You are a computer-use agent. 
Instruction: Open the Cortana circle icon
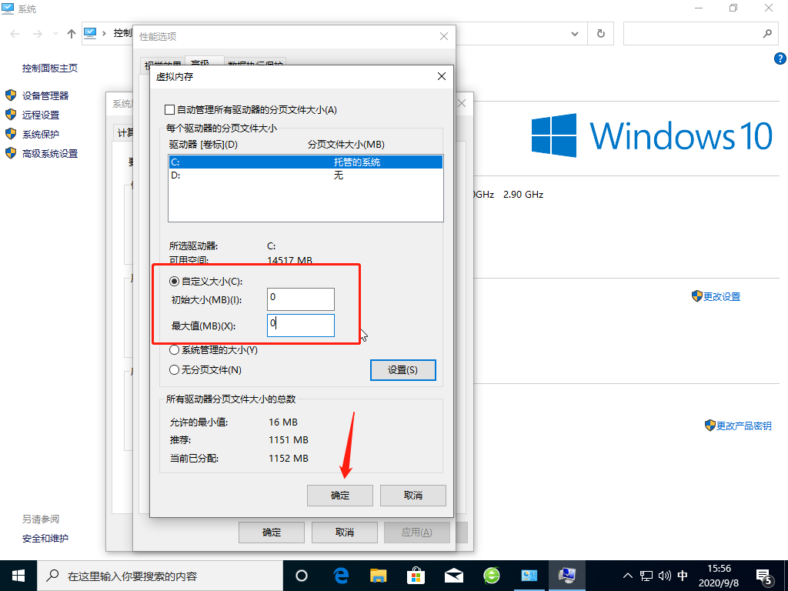point(302,575)
